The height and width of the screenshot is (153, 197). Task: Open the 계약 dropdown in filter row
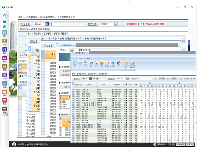click(x=174, y=79)
